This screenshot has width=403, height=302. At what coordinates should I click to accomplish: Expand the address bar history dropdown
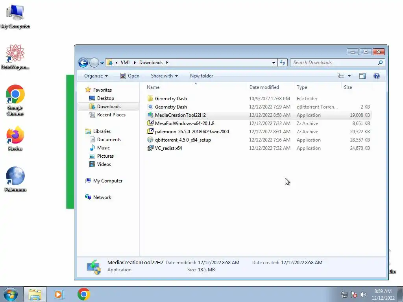click(274, 63)
